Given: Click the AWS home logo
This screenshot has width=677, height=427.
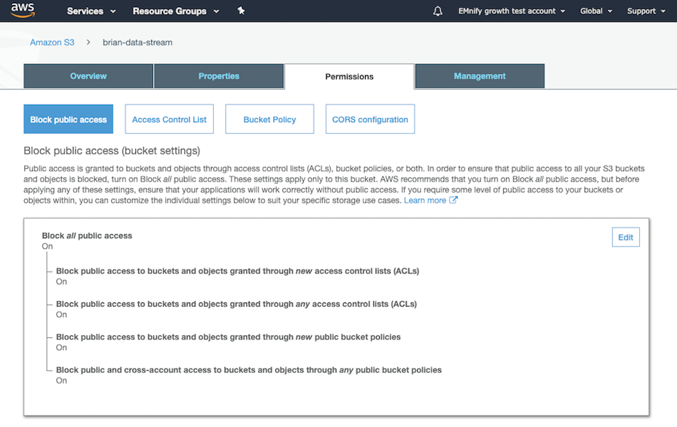Looking at the screenshot, I should (22, 10).
